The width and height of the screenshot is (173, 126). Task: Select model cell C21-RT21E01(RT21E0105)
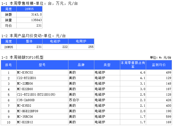[42, 95]
